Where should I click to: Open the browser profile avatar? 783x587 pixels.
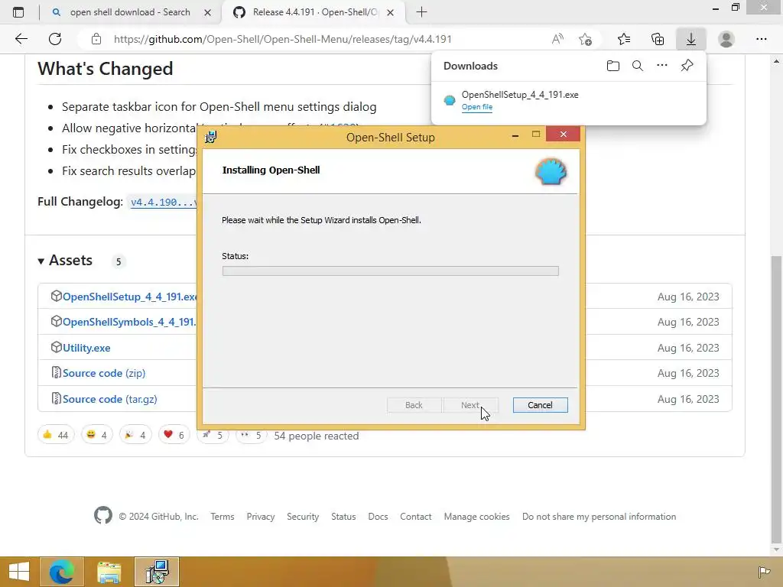(x=726, y=39)
